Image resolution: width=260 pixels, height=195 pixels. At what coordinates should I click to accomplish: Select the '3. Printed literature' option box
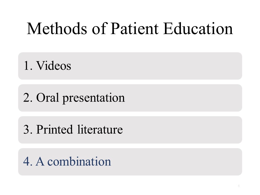[130, 130]
